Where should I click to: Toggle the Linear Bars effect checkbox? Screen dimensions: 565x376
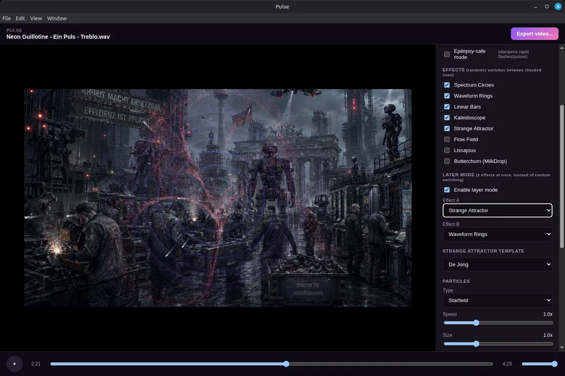pos(447,107)
